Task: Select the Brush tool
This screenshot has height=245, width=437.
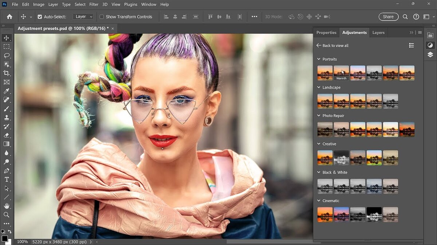Action: [7, 109]
